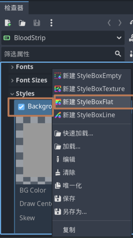
Task: Click the green BloodStrip node type icon
Action: [x=7, y=38]
